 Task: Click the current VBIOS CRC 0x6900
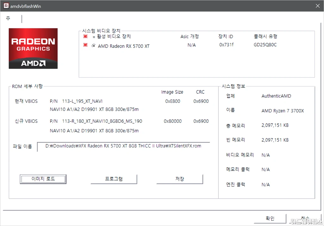point(201,101)
